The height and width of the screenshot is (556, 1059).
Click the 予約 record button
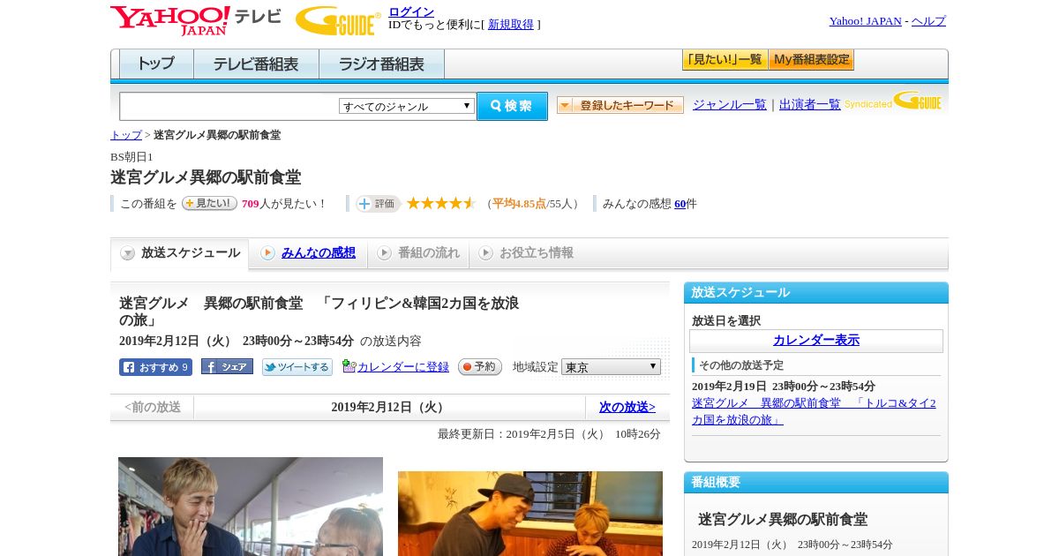[x=480, y=366]
